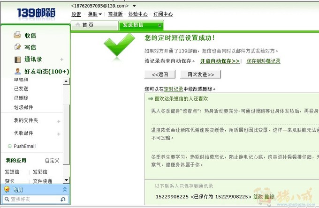Click the 写信 compose pencil icon
The image size is (319, 208).
(x=18, y=47)
